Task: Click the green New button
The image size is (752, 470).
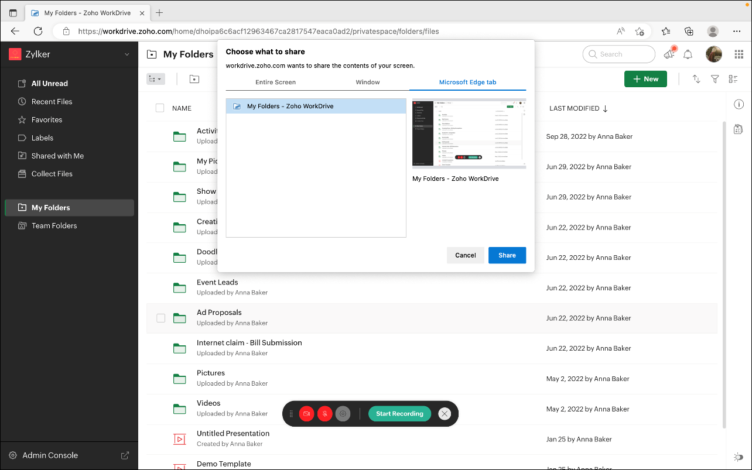Action: tap(645, 79)
